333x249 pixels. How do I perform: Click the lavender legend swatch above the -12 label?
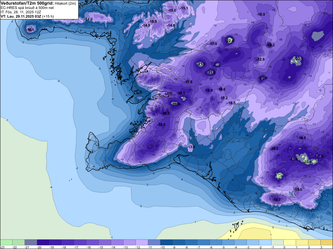(142, 242)
